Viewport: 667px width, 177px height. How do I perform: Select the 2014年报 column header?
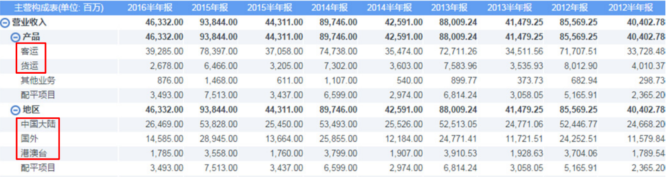329,8
